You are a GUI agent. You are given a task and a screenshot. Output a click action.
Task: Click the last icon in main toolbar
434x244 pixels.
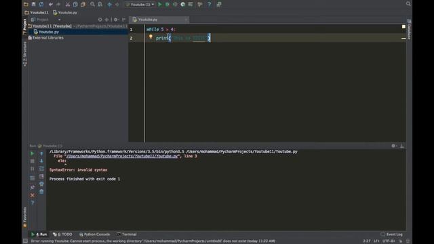coord(219,4)
